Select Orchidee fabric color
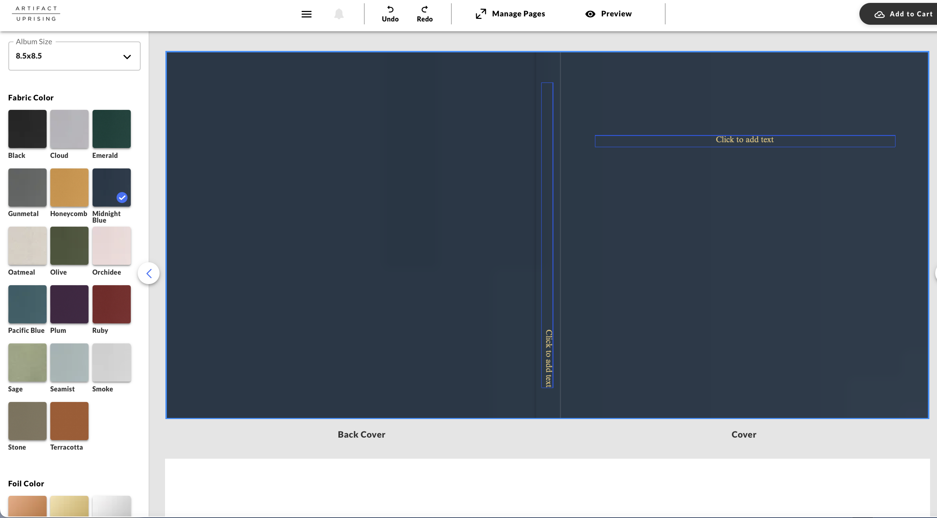The image size is (937, 518). 111,246
